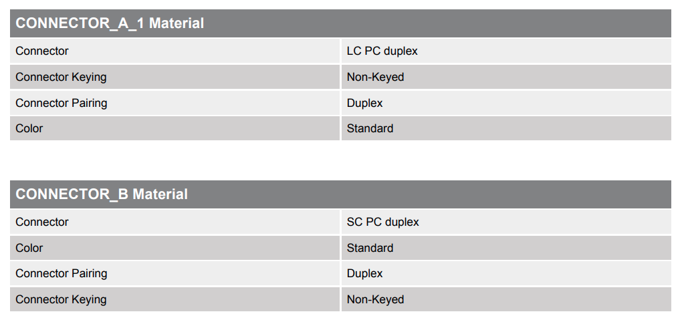This screenshot has width=686, height=326.
Task: Select Connector Keying label in CONNECTOR_B table
Action: 61,299
